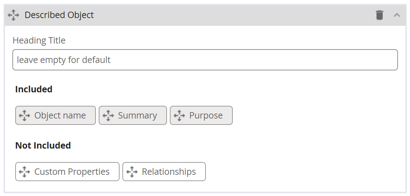Click the Heading Title label
This screenshot has width=410, height=196.
(39, 40)
